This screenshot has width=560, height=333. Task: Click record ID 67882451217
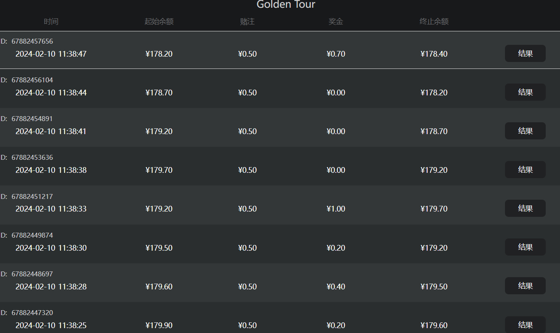tap(32, 196)
